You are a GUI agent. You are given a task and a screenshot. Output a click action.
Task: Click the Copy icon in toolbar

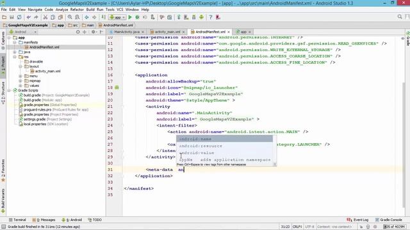(53, 17)
